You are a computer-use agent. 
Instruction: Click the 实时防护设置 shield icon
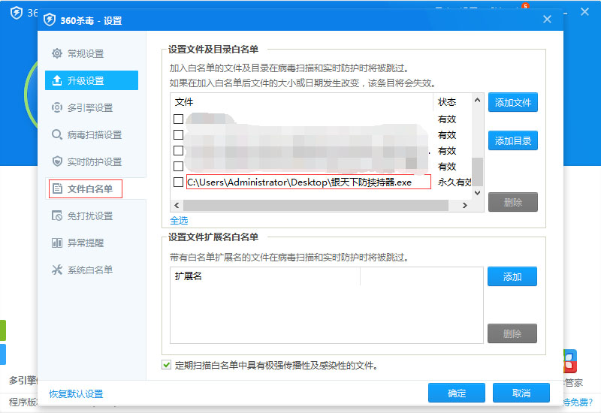(57, 161)
